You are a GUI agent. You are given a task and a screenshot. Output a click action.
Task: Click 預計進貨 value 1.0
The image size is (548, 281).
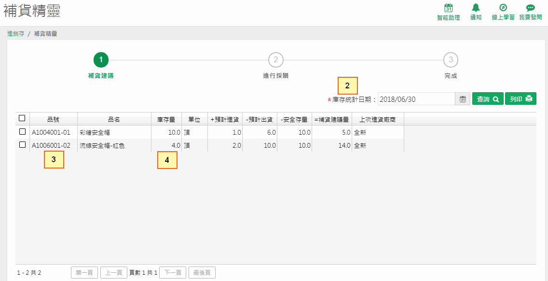[236, 133]
